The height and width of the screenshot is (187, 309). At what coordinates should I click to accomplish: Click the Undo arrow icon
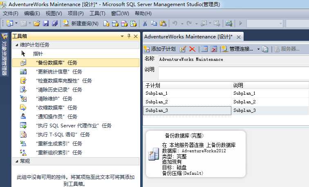click(x=175, y=24)
